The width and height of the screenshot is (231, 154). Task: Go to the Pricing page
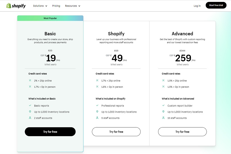click(x=56, y=6)
